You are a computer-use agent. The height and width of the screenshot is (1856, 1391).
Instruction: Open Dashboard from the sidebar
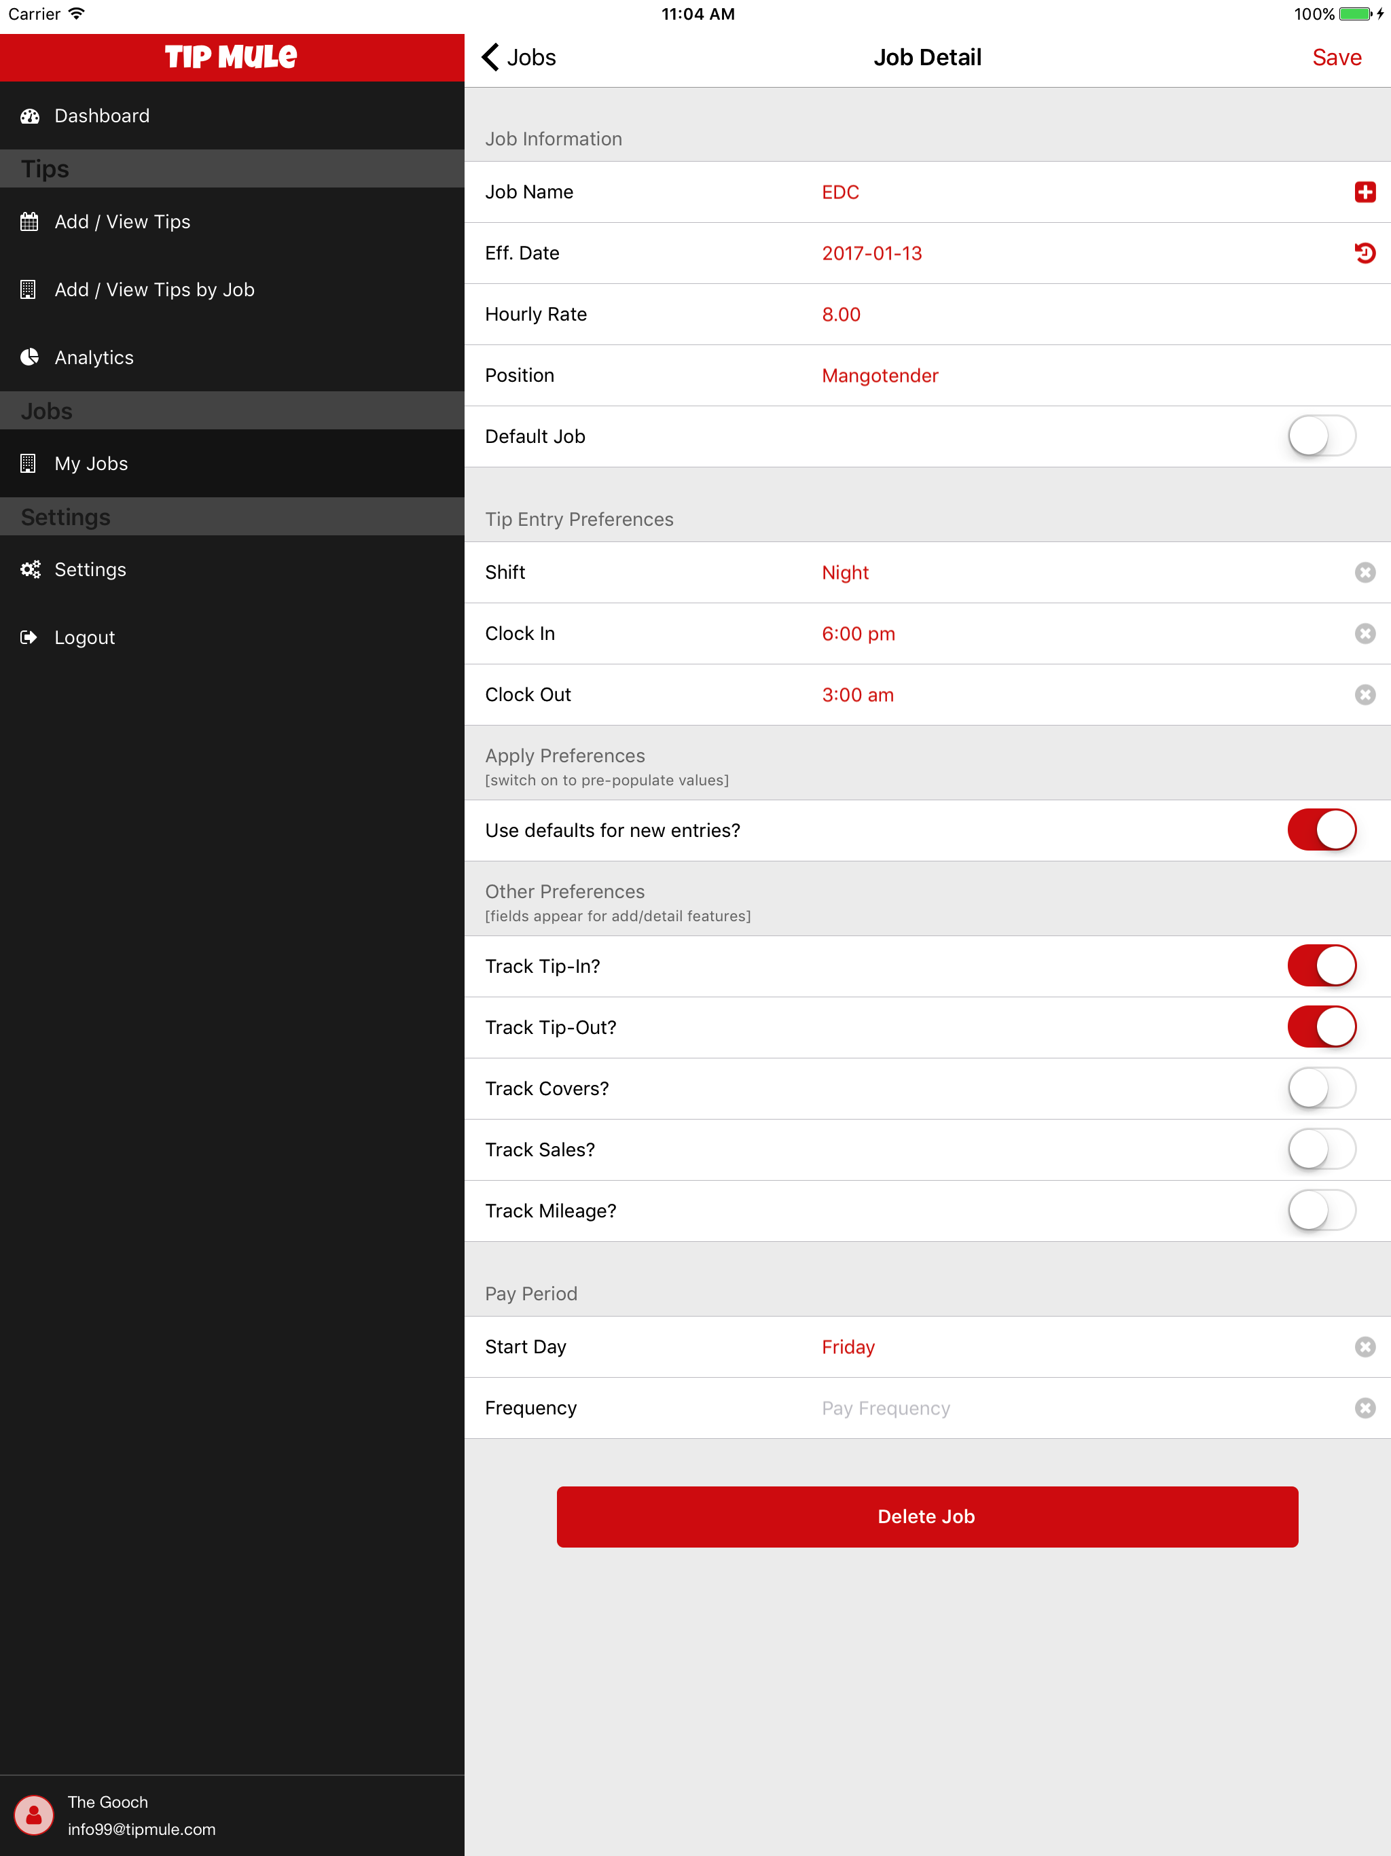coord(232,115)
